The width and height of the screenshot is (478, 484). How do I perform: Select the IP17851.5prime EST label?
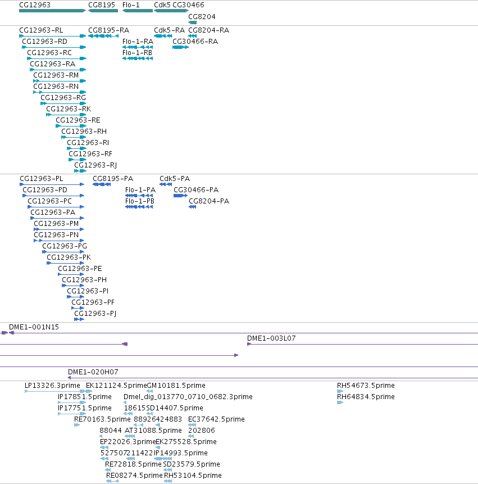(85, 397)
